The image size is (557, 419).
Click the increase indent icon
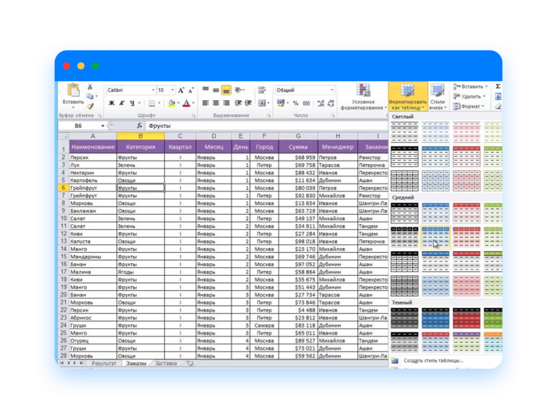click(x=248, y=103)
